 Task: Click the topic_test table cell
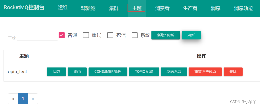tap(24, 72)
